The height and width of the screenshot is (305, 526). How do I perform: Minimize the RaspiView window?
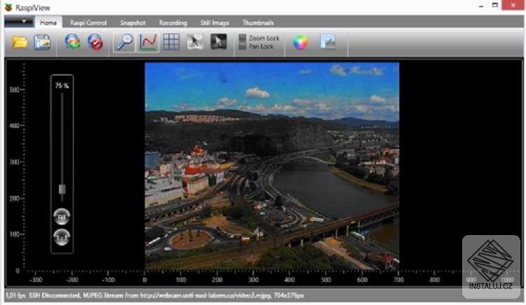coord(481,6)
